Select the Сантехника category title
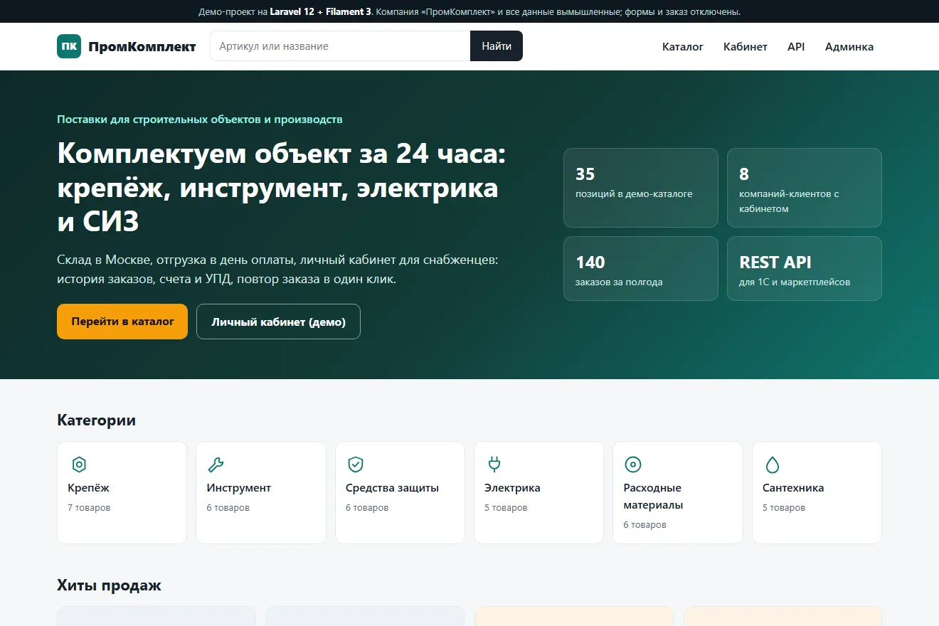This screenshot has width=939, height=626. click(793, 488)
